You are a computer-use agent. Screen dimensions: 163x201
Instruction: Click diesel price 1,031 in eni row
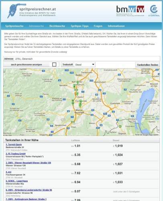click(119, 173)
